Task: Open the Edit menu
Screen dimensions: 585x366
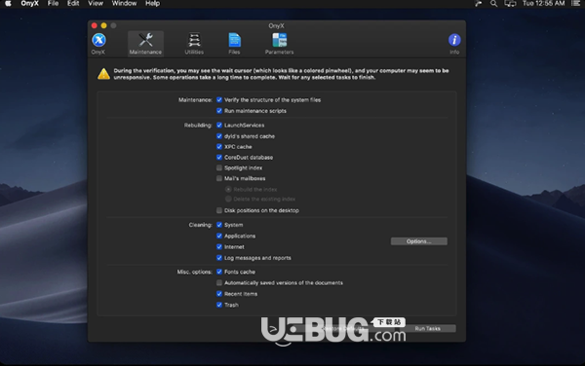Action: tap(73, 4)
